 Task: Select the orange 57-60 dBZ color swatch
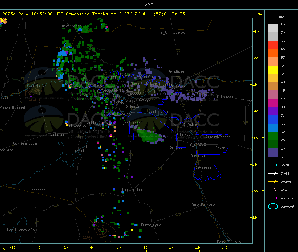[x=273, y=53]
